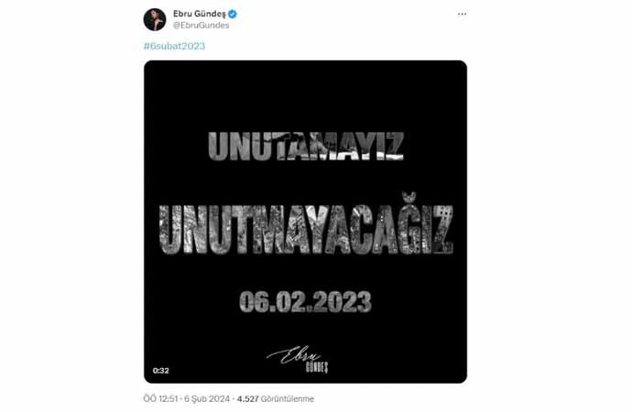Click the letter U starting UNUTMAYACAĞIZ
This screenshot has height=412, width=632.
(170, 230)
